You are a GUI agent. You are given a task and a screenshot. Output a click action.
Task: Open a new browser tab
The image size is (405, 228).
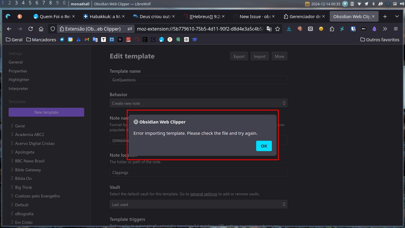[385, 17]
